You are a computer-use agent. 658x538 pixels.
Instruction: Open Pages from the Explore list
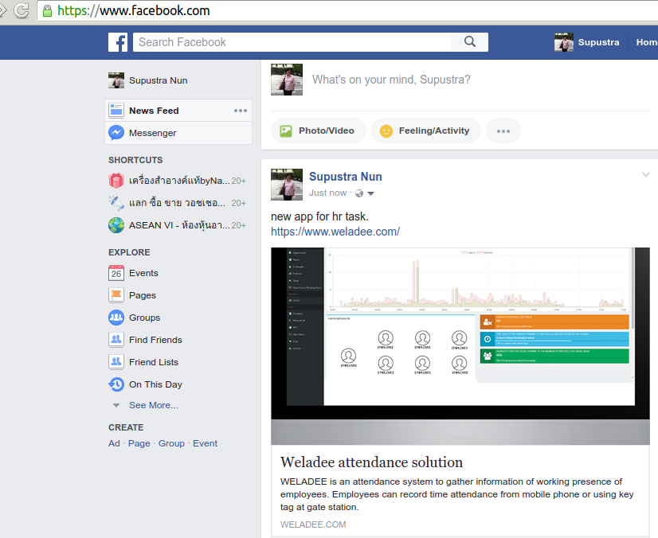click(x=143, y=295)
